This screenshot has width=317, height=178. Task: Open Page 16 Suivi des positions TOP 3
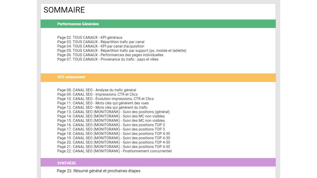click(111, 125)
